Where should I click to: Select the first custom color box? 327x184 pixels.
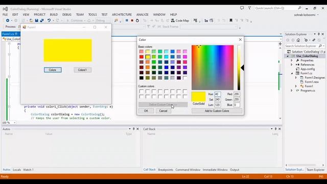pos(142,91)
